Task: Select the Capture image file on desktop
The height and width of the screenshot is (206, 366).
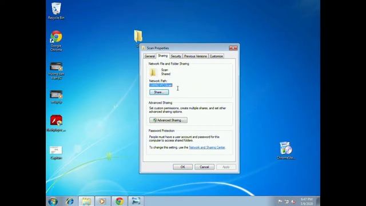Action: (x=56, y=153)
